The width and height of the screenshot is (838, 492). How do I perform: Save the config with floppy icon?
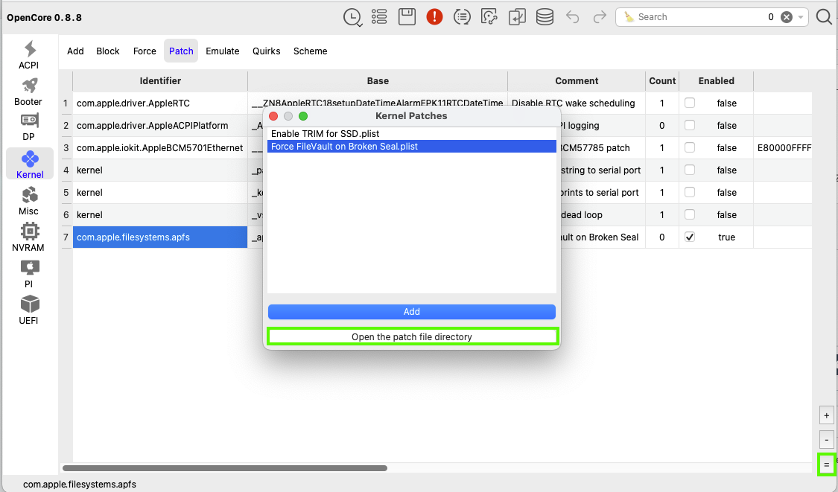[407, 17]
